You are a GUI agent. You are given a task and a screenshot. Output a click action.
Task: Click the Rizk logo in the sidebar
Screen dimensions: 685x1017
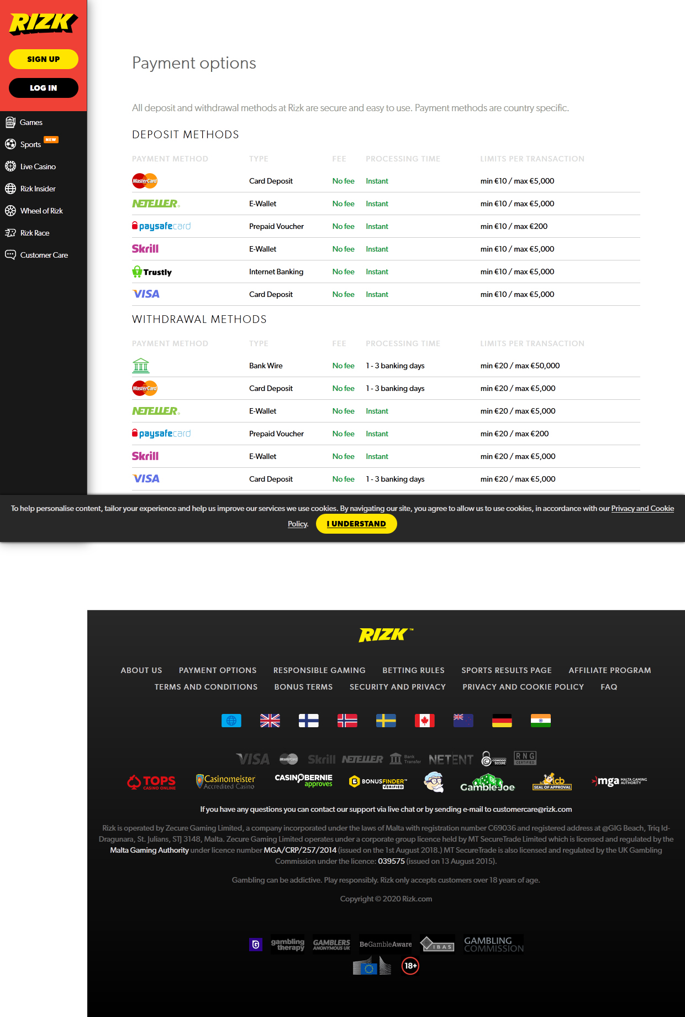click(43, 23)
